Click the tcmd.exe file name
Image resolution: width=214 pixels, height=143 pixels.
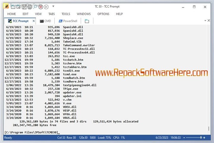(x=70, y=74)
